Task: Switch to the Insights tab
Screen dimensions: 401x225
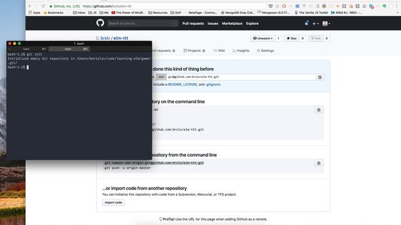Action: [x=241, y=51]
